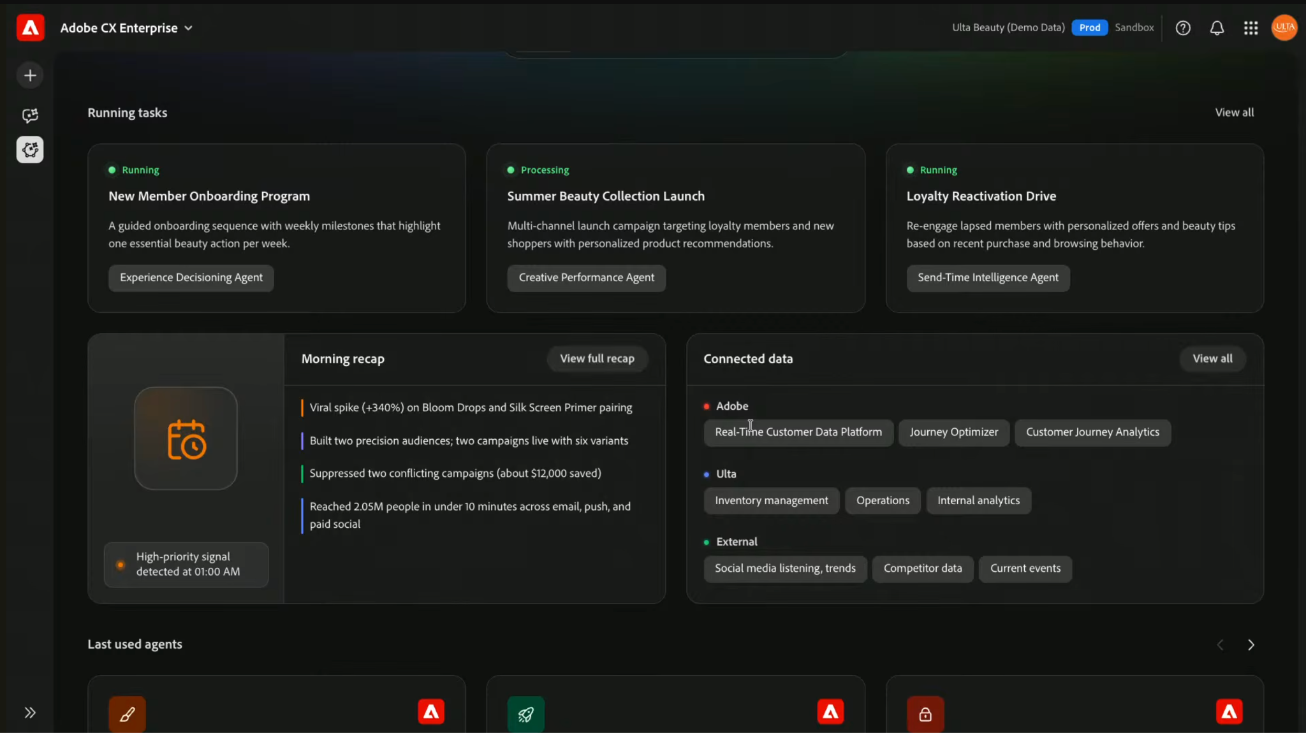The width and height of the screenshot is (1306, 733).
Task: Expand the sidebar with the double-chevron icon
Action: point(30,713)
